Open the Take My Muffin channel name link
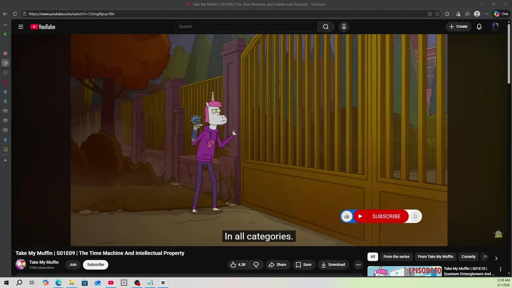Viewport: 512px width, 288px height. [x=44, y=262]
